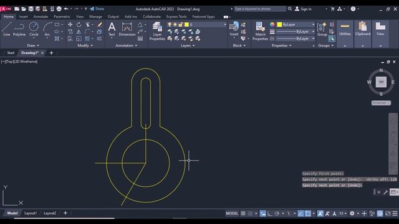399x224 pixels.
Task: Click the Plot (print) icon in toolbar
Action: point(59,9)
